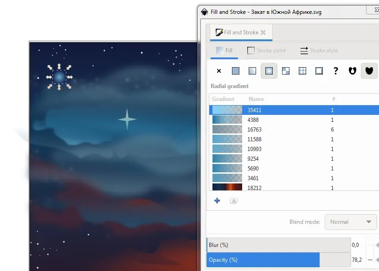Select the four-pointed star on the canvas
This screenshot has width=379, height=271.
pyautogui.click(x=127, y=119)
